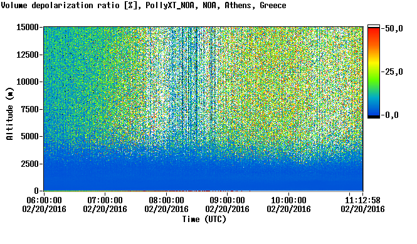Click the 7500 altitude tick label
417x244 pixels.
click(30, 109)
